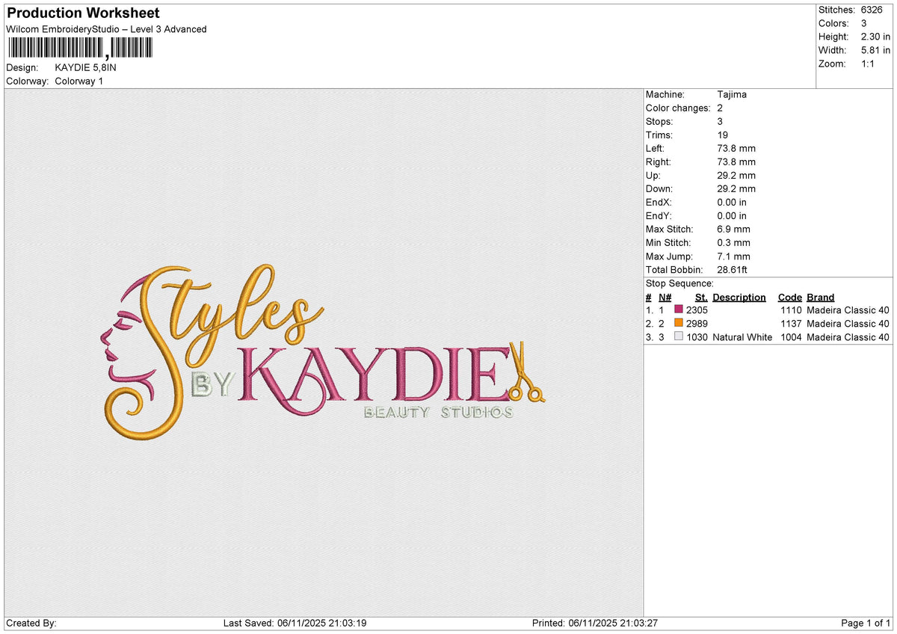The width and height of the screenshot is (897, 634).
Task: Click the design name KAYDIE 5,8IN
Action: tap(86, 67)
